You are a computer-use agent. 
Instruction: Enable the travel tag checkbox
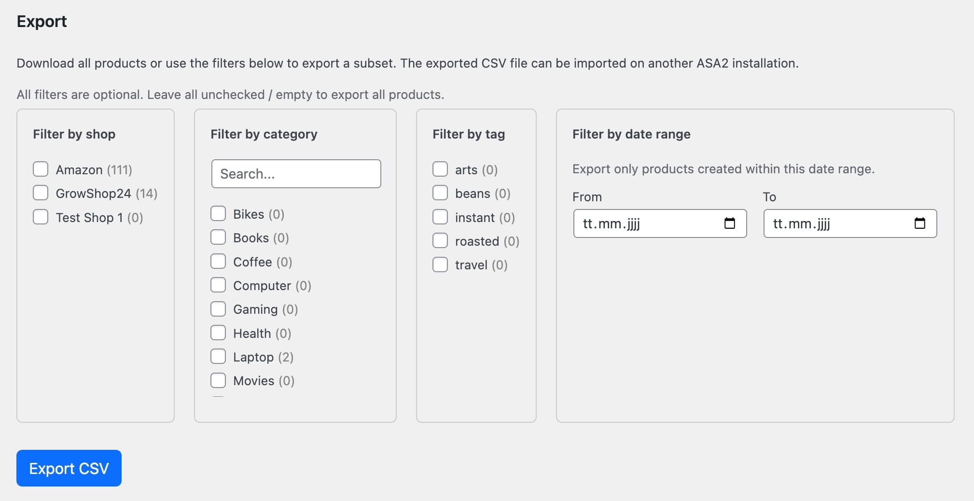point(440,264)
